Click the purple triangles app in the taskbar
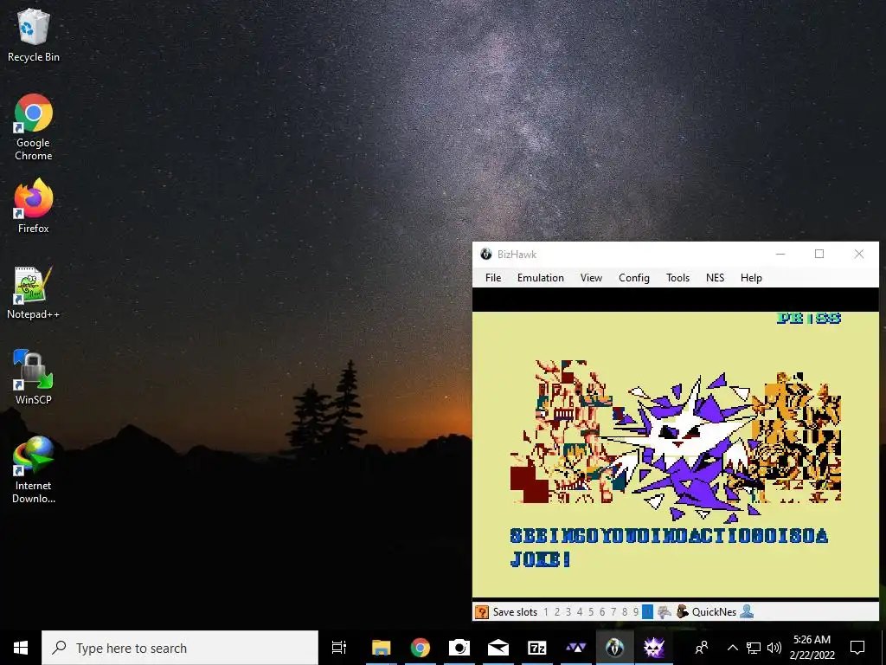Image resolution: width=886 pixels, height=665 pixels. [575, 648]
